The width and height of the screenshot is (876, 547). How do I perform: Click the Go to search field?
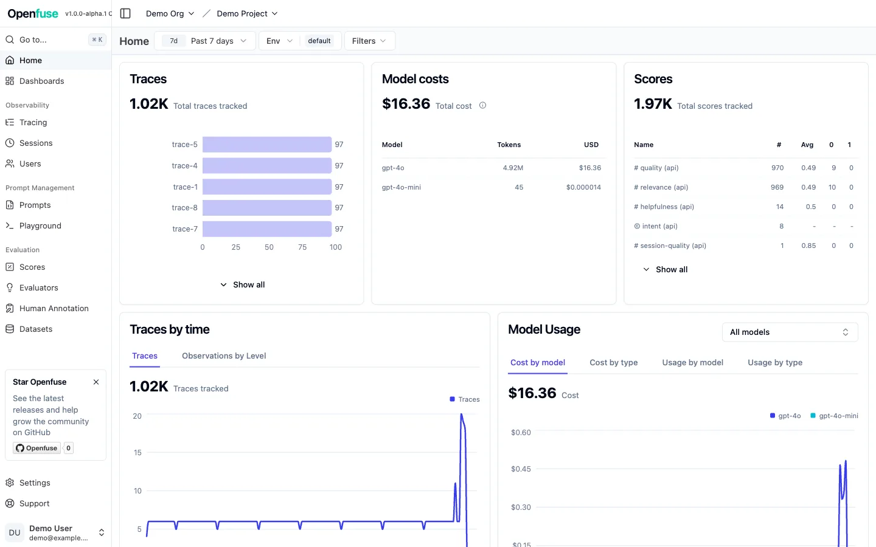point(56,40)
